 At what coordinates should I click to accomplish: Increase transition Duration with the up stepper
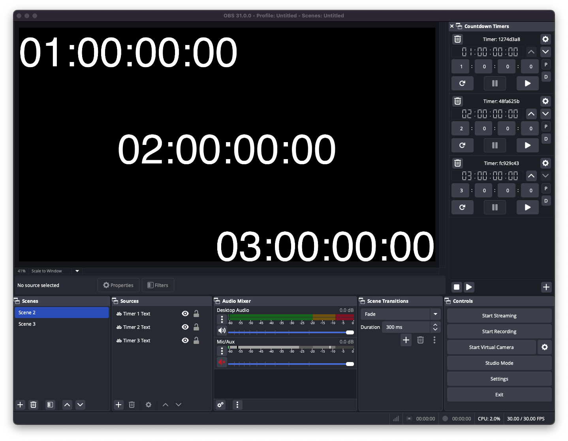pos(435,325)
